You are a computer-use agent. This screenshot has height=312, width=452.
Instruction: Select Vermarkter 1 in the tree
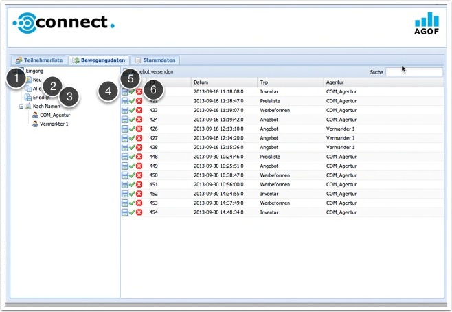coord(54,124)
